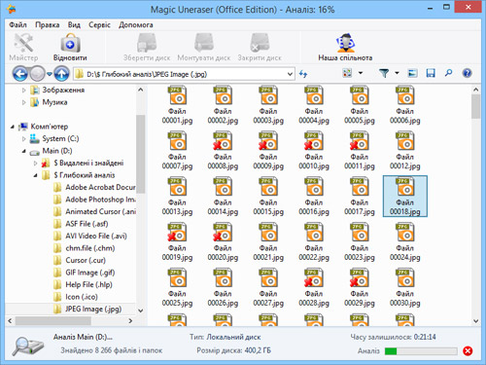Select the Cursor (.cur) folder
Image resolution: width=486 pixels, height=365 pixels.
point(86,260)
